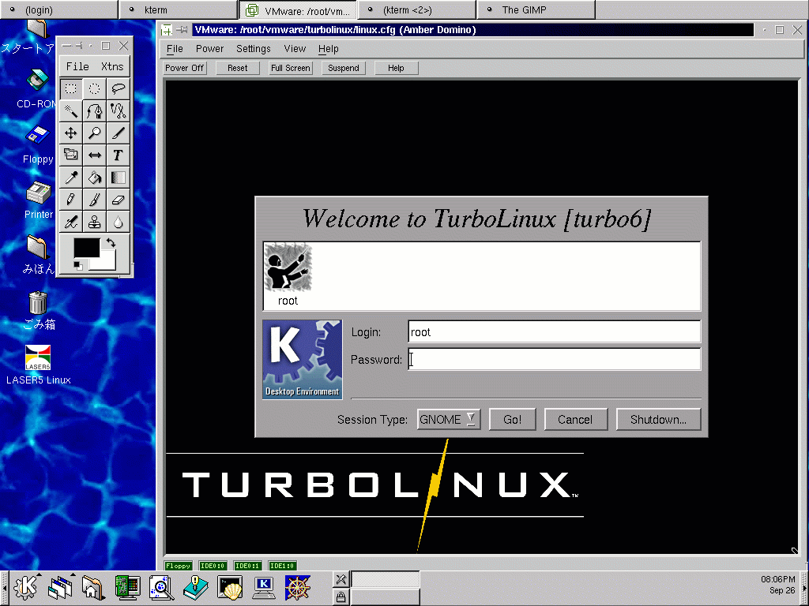Screen dimensions: 809x606
Task: Select the Color Picker eyedropper tool
Action: tap(70, 178)
